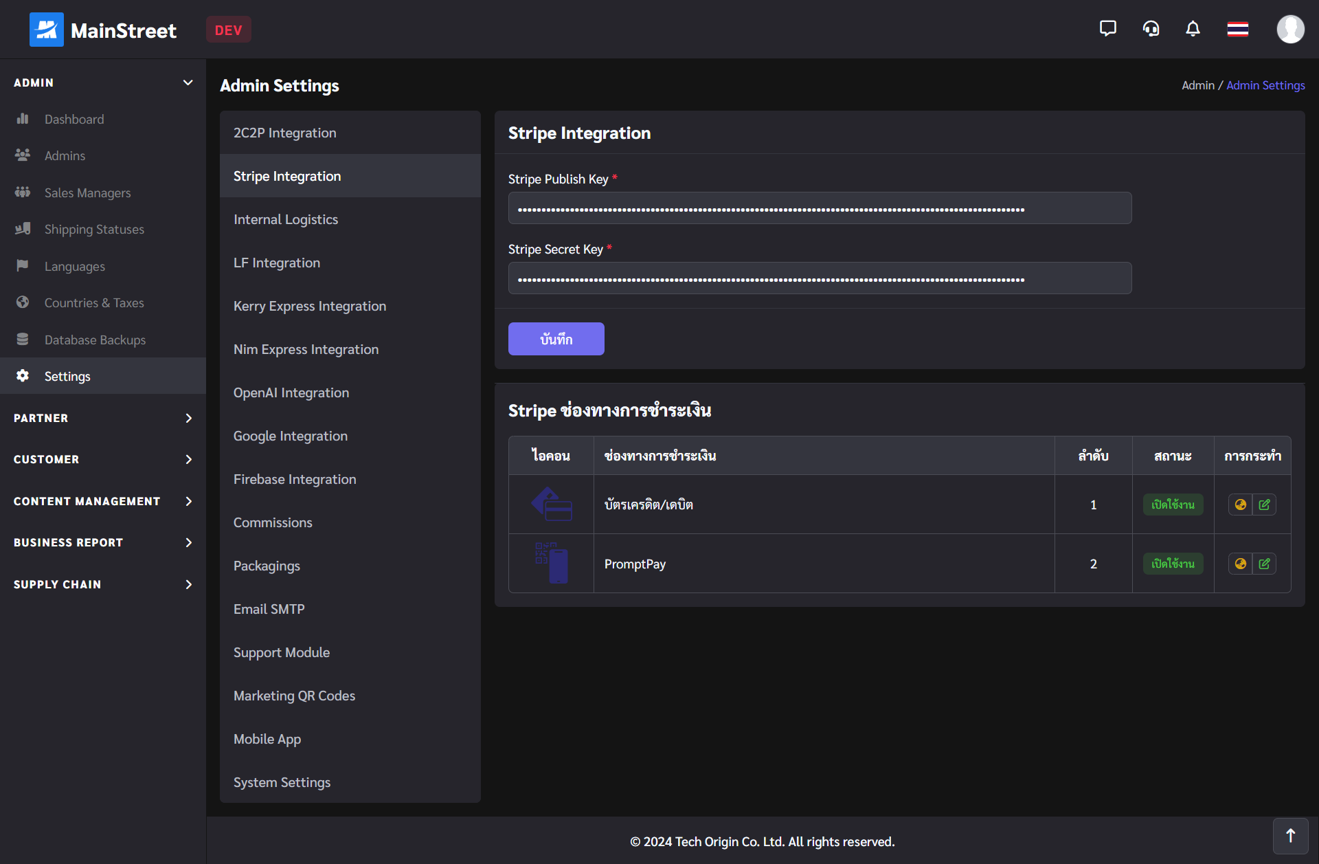
Task: Edit the credit/debit card payment row
Action: pyautogui.click(x=1264, y=505)
